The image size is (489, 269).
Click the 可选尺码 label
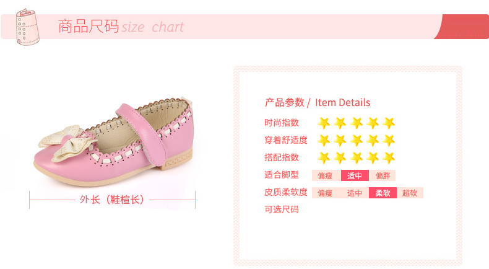pyautogui.click(x=282, y=209)
